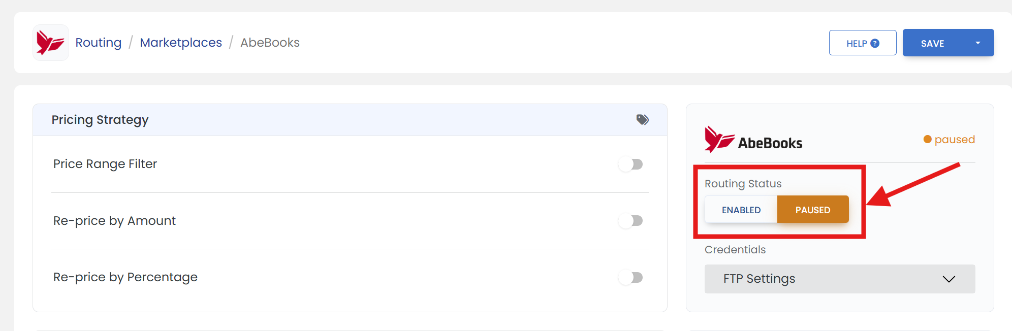Set routing status to ENABLED
This screenshot has width=1012, height=331.
(741, 210)
